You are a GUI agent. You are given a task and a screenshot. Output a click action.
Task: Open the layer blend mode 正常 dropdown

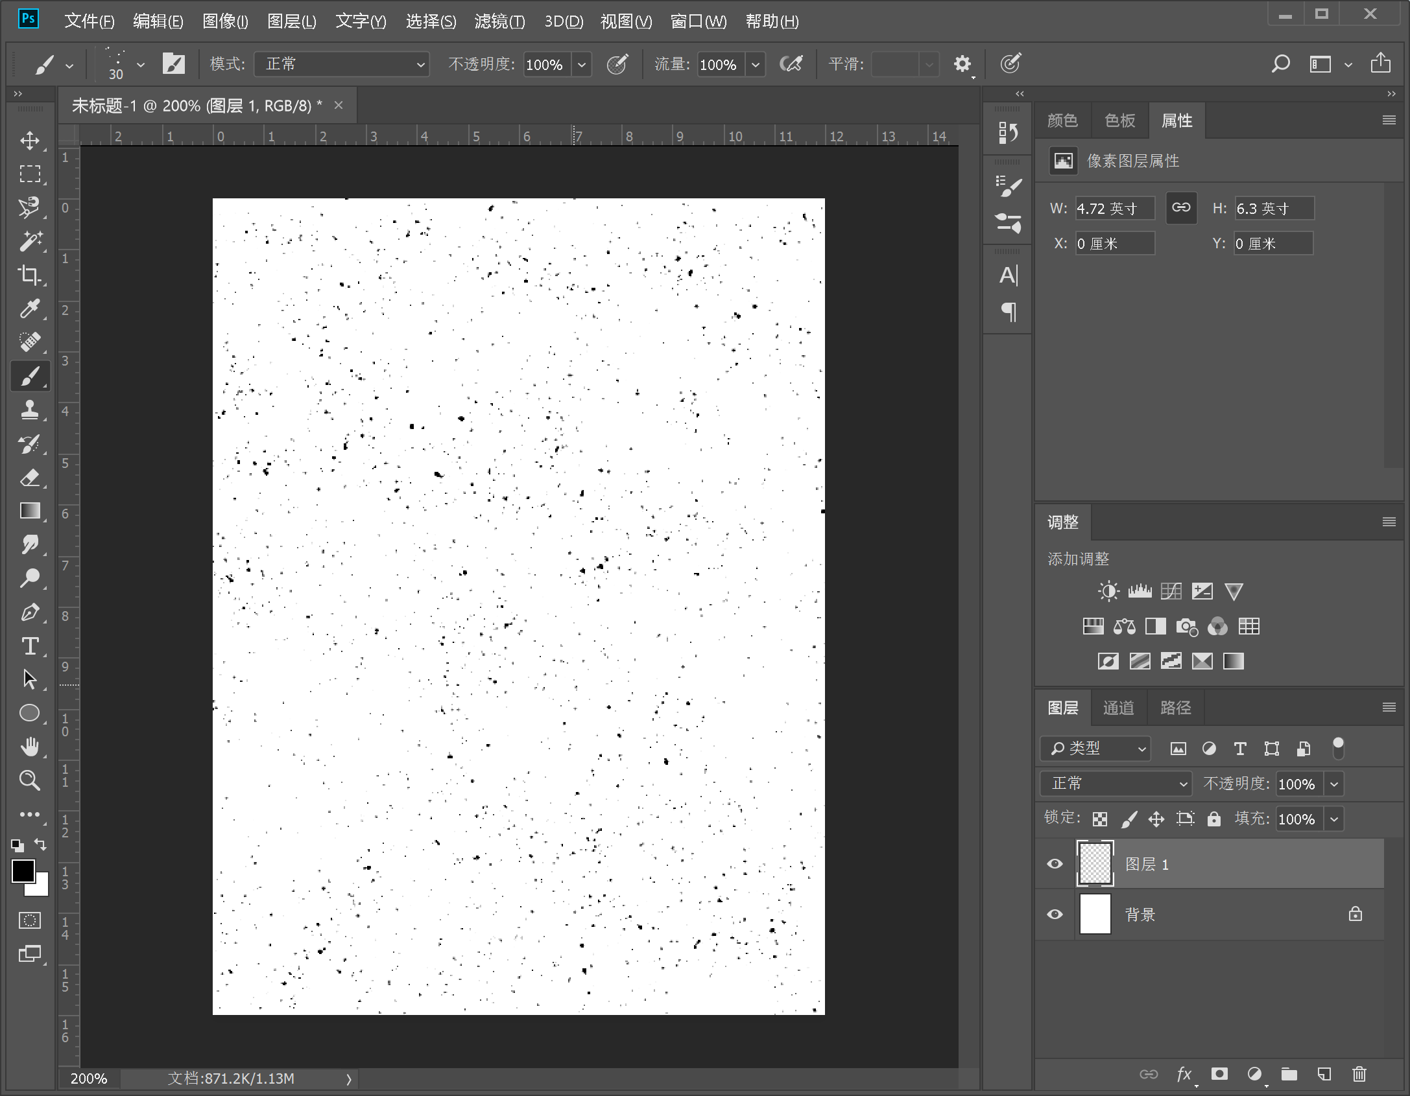click(x=1116, y=784)
